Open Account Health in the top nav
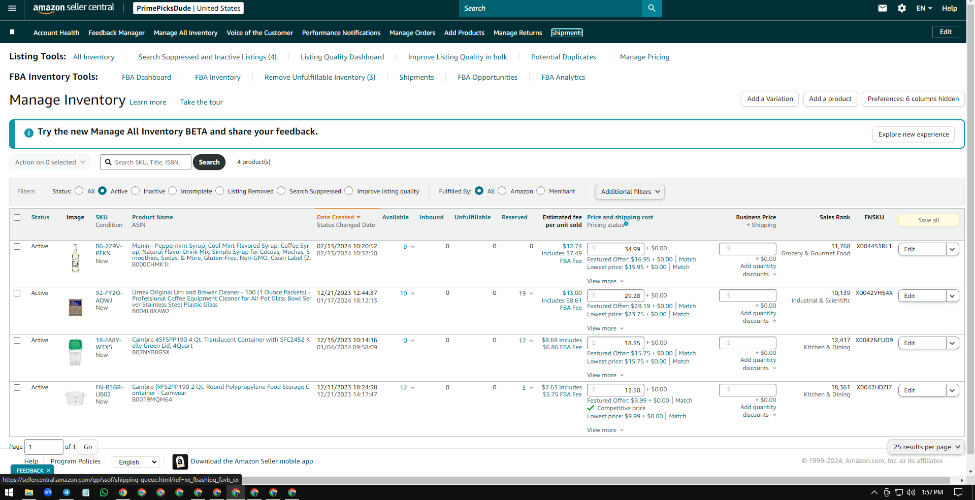The image size is (975, 500). pyautogui.click(x=56, y=32)
